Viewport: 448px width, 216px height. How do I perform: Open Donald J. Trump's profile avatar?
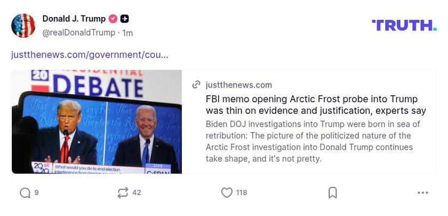[23, 26]
